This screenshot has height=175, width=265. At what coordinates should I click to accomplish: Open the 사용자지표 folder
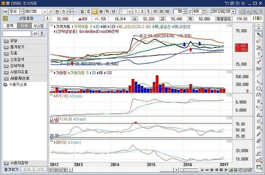click(25, 72)
